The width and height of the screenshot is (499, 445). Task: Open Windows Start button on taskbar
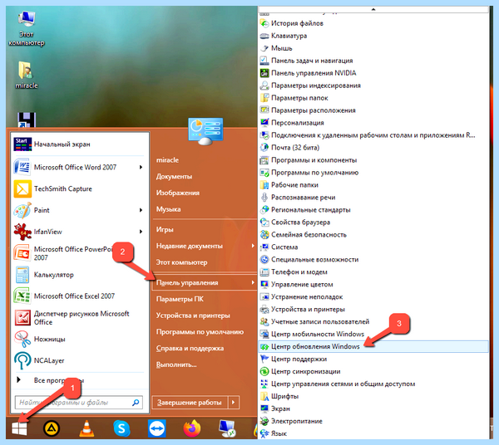(x=19, y=428)
